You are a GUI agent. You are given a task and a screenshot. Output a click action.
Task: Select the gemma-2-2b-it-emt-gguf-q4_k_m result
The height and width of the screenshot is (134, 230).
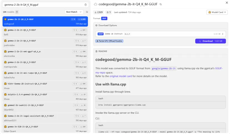(45, 54)
